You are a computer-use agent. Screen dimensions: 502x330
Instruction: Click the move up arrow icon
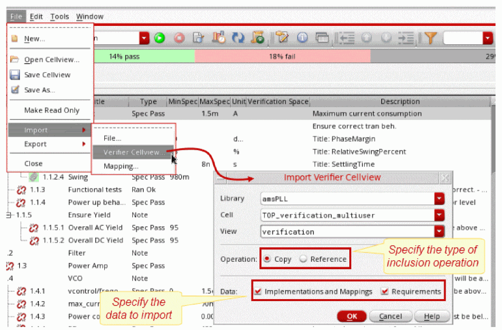(366, 38)
